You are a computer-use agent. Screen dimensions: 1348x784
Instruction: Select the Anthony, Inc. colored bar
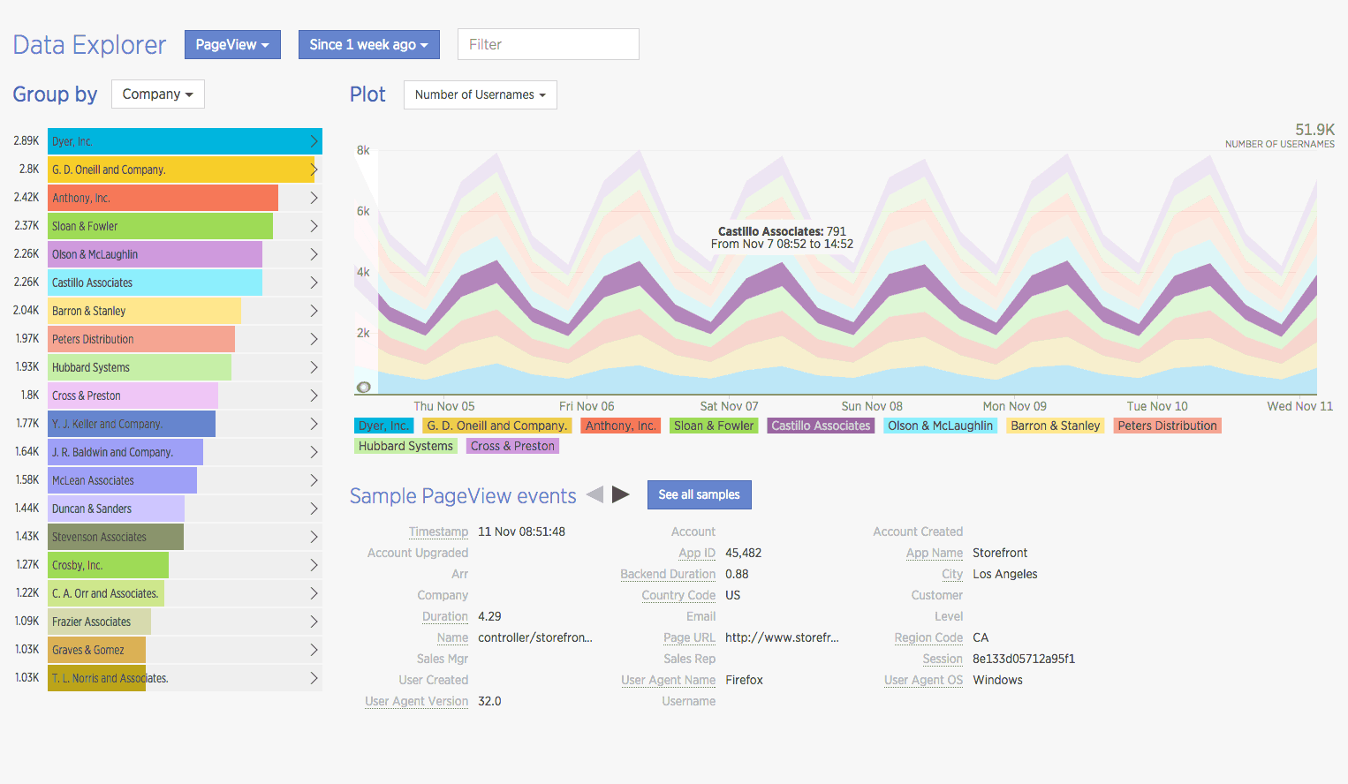pyautogui.click(x=163, y=198)
